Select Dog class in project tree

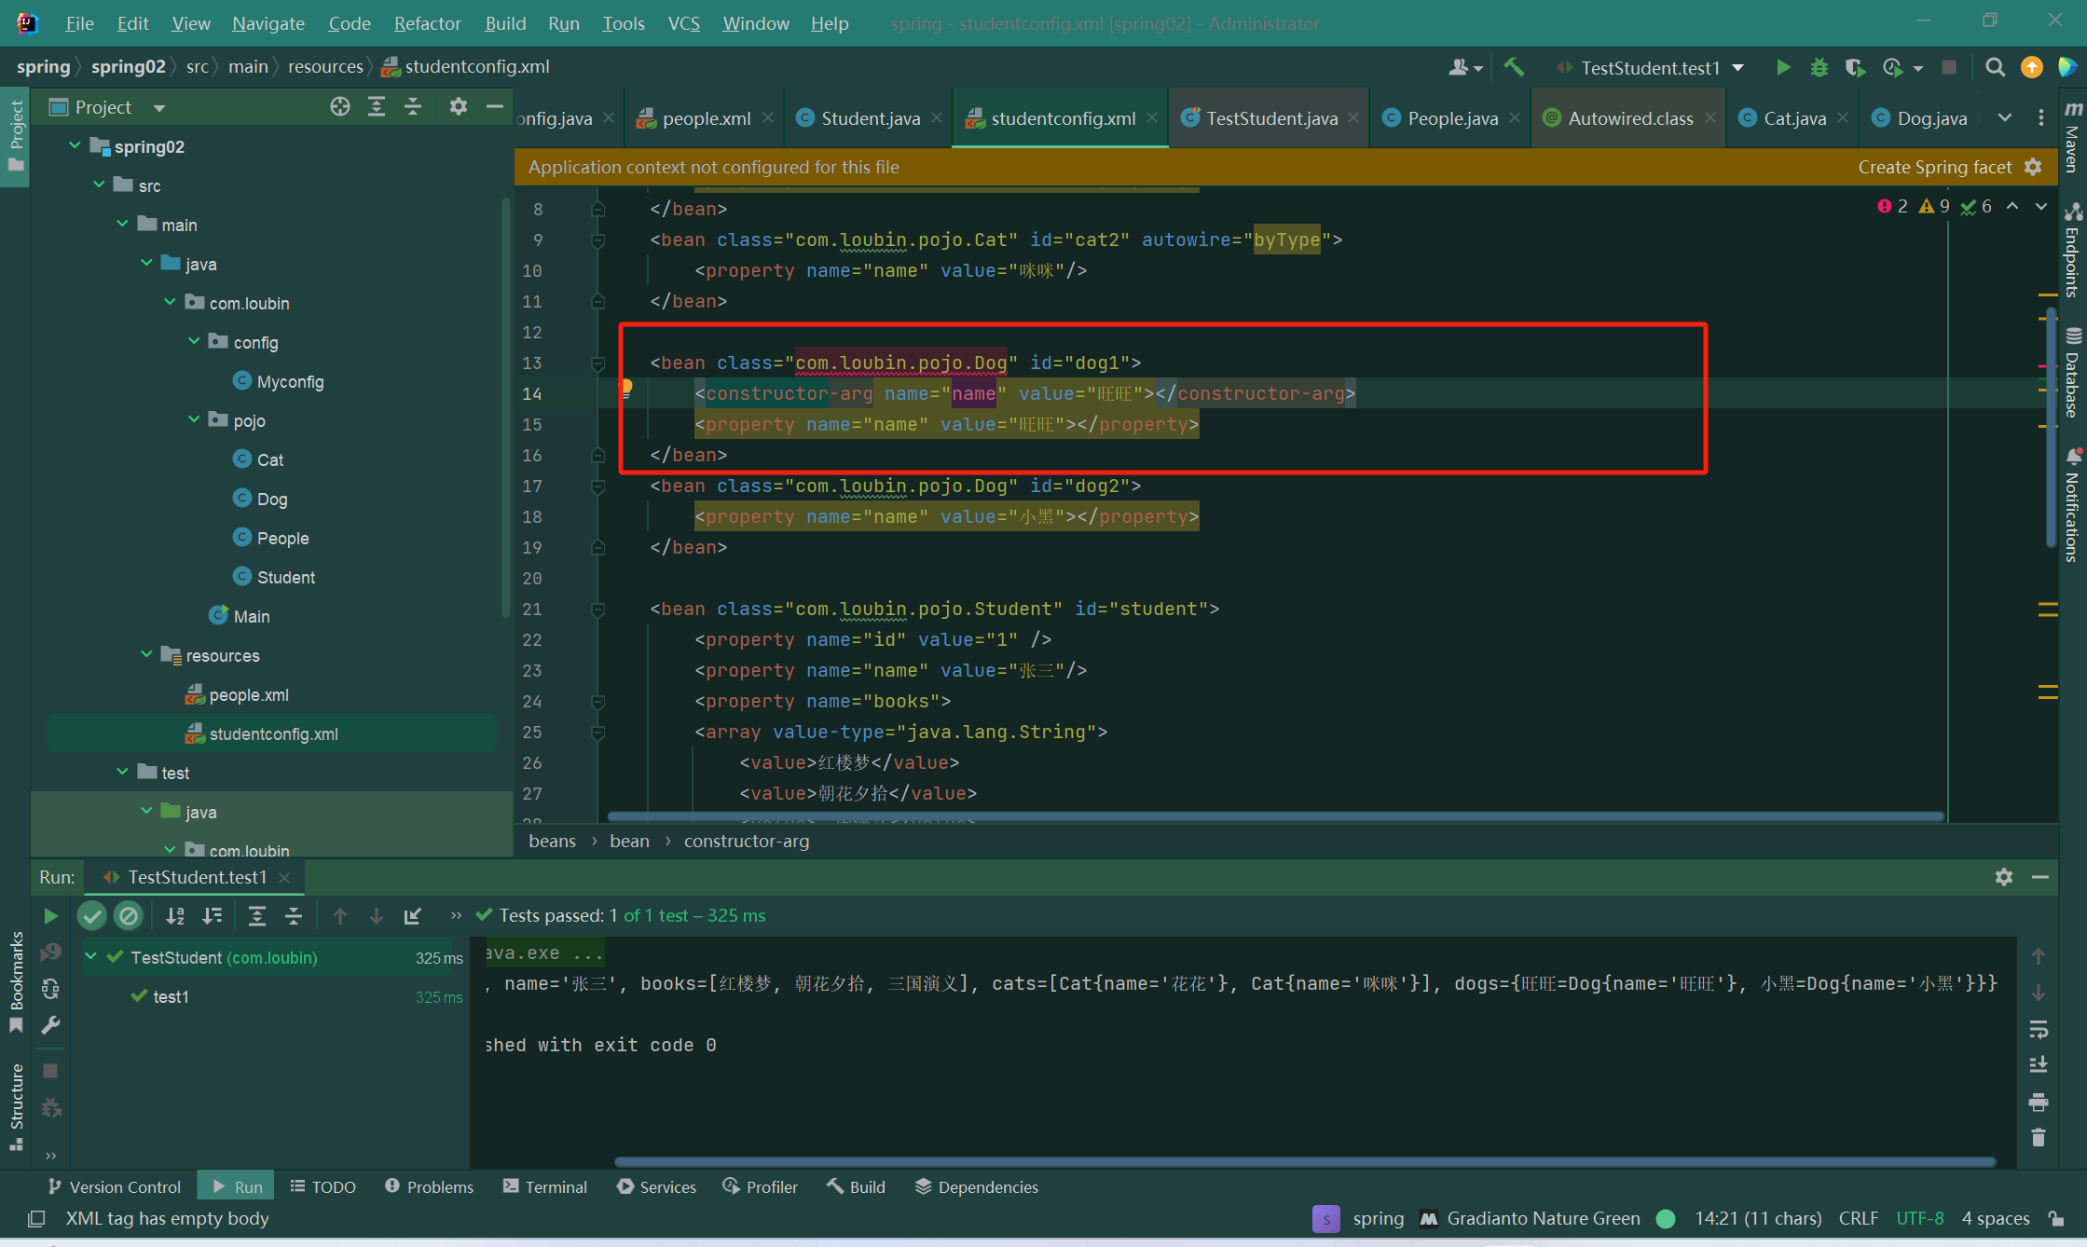click(x=271, y=499)
